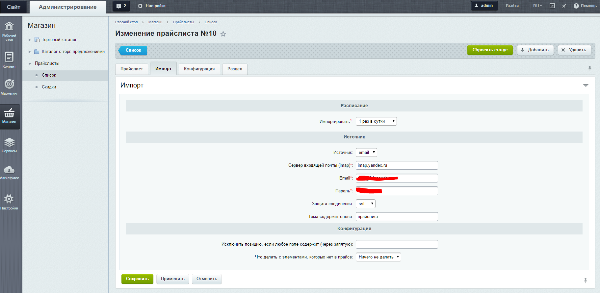Viewport: 600px width, 293px height.
Task: Pin the tabs panel with pin icon
Action: [589, 68]
